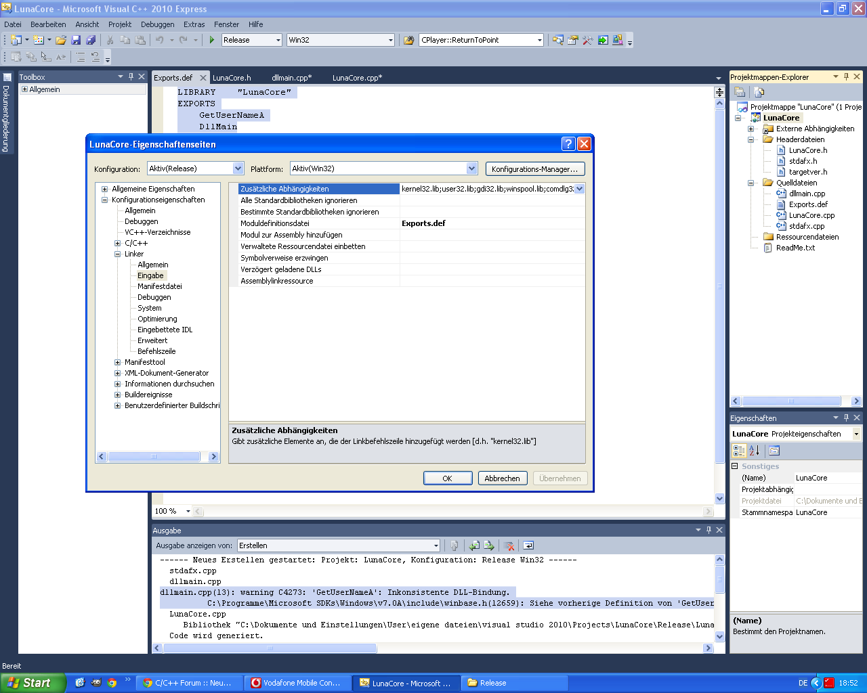867x693 pixels.
Task: Clear all output with red X icon
Action: (x=509, y=545)
